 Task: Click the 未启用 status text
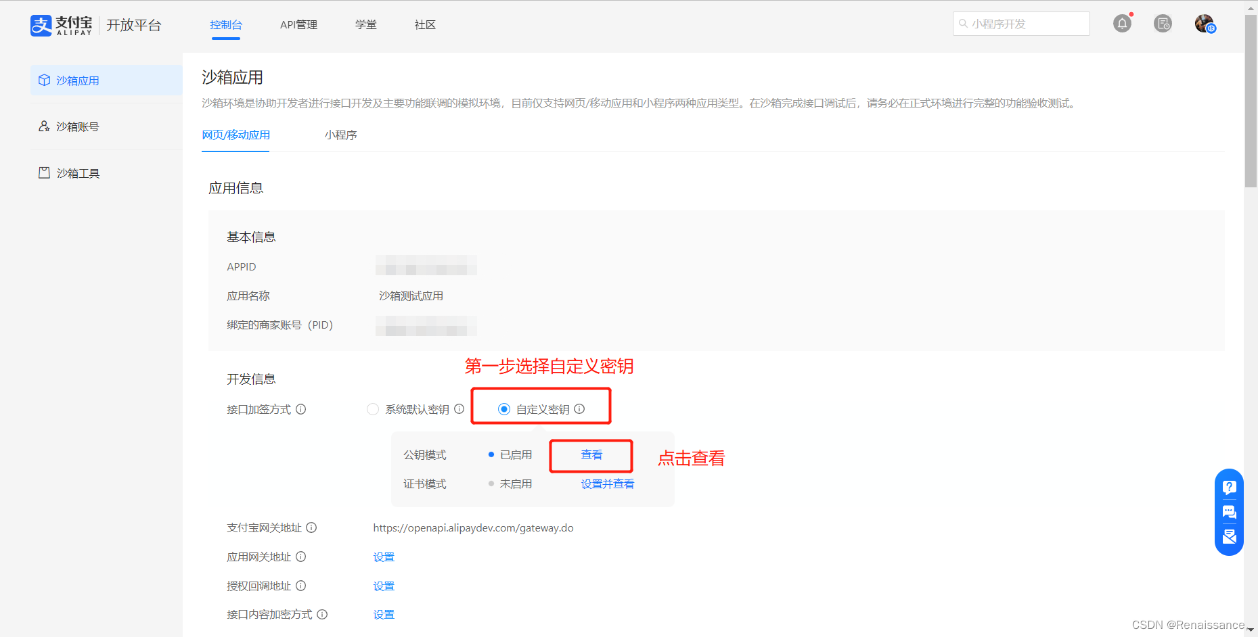coord(516,484)
